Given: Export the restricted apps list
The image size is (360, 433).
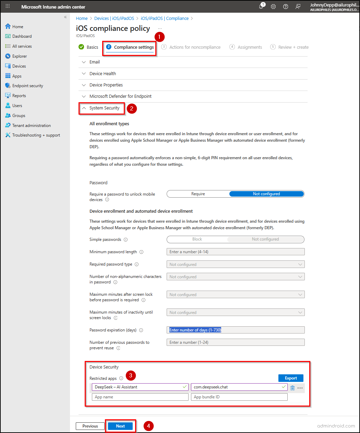Looking at the screenshot, I should (291, 378).
